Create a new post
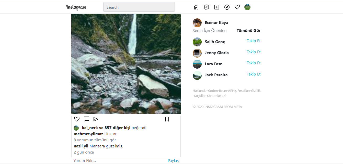This screenshot has width=343, height=164. (217, 7)
